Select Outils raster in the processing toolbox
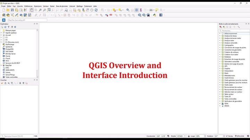This screenshot has height=140, width=250. click(228, 85)
